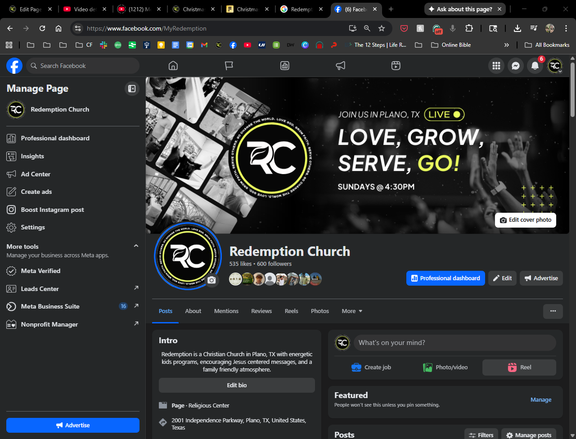Open the Ad Center megaphone in top navigation
This screenshot has width=576, height=439.
(x=341, y=66)
